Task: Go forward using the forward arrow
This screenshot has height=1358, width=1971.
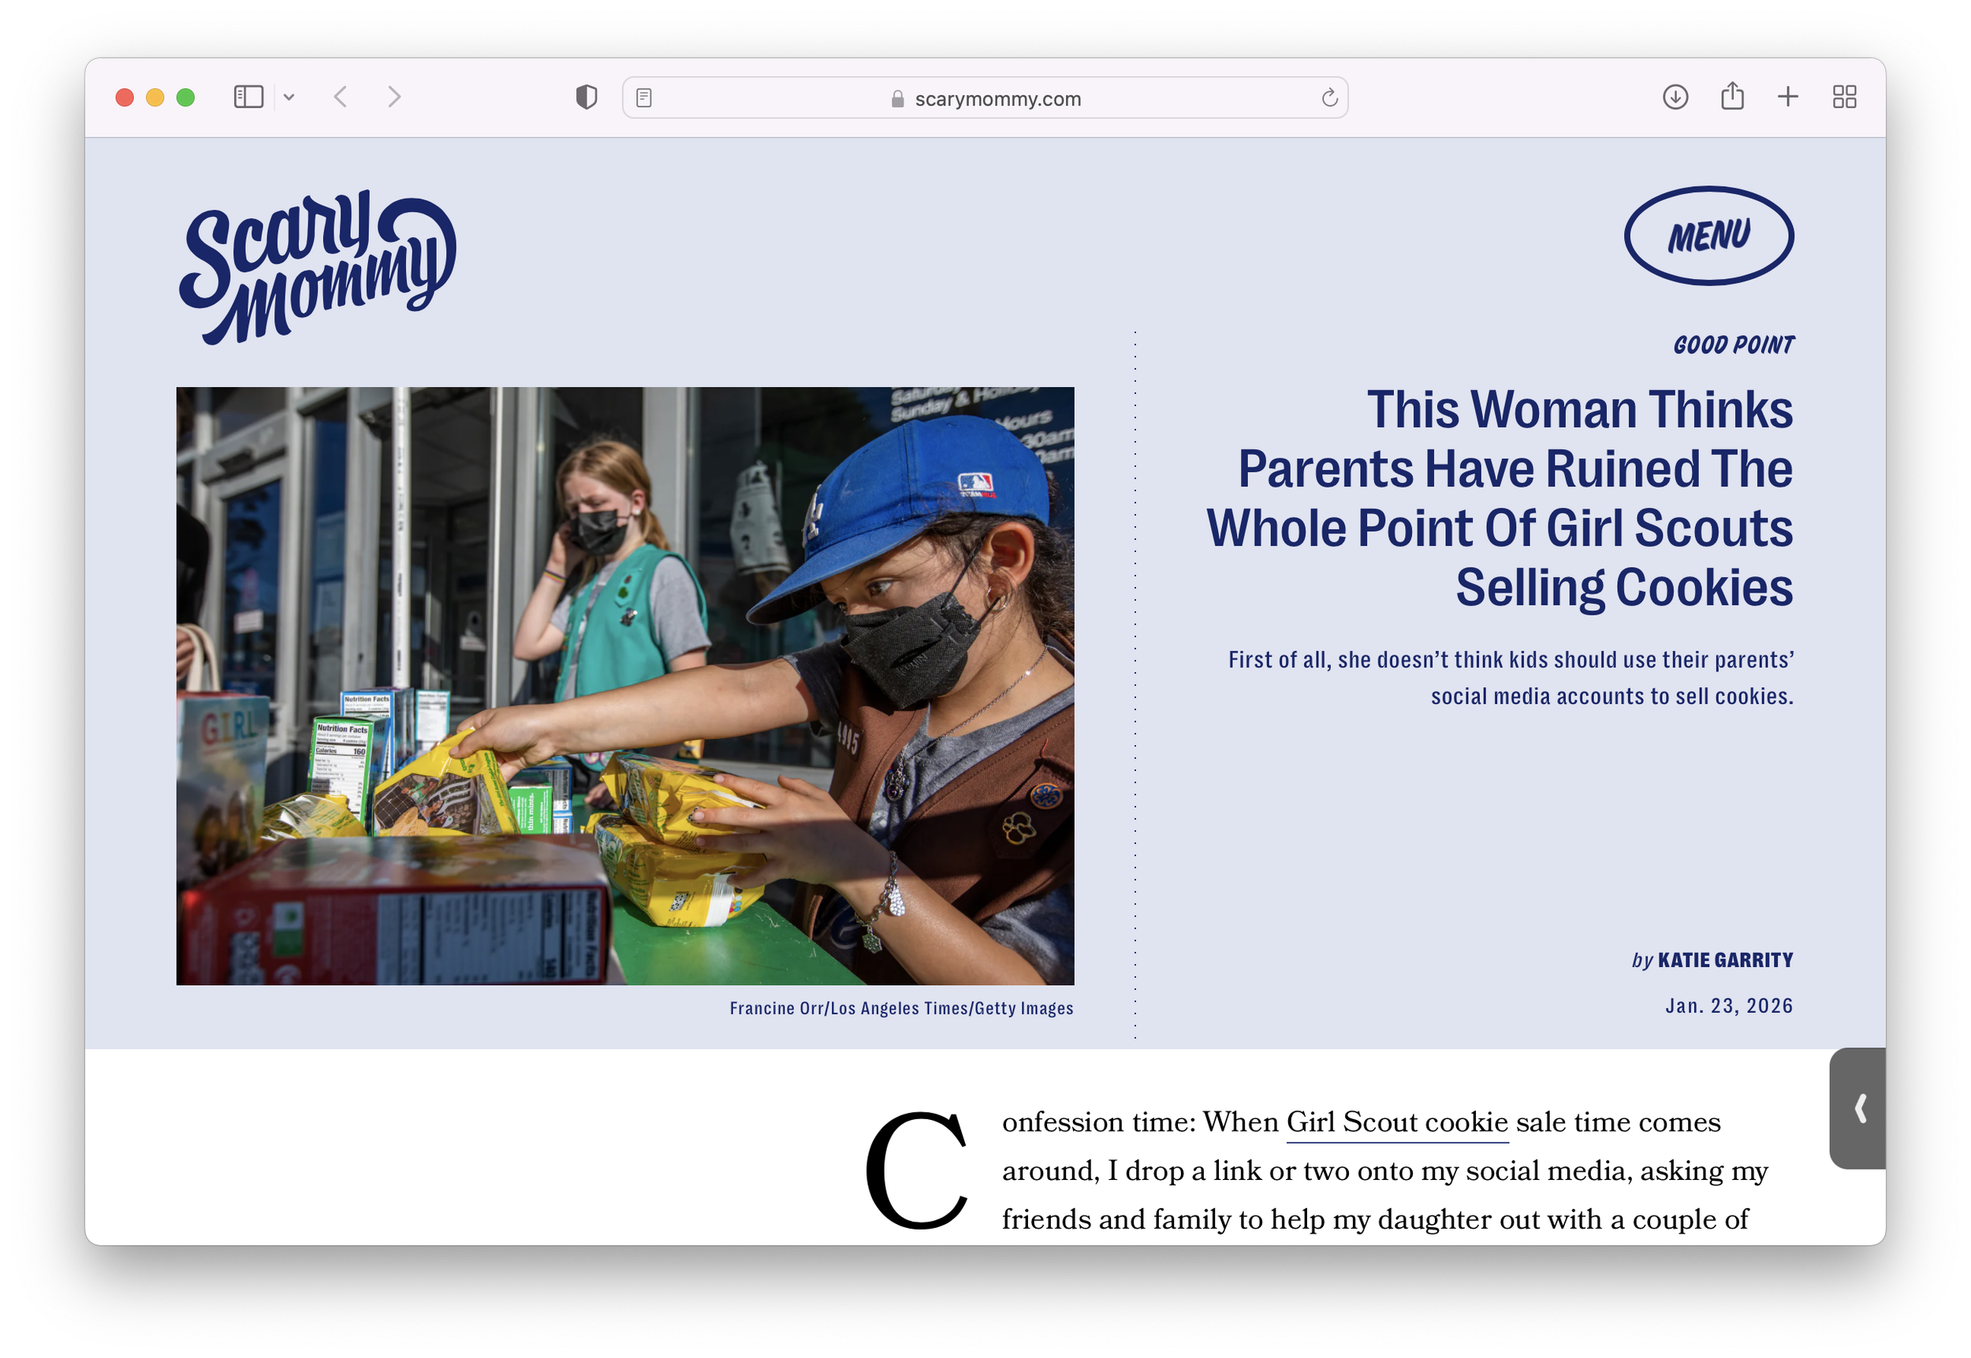Action: (x=393, y=97)
